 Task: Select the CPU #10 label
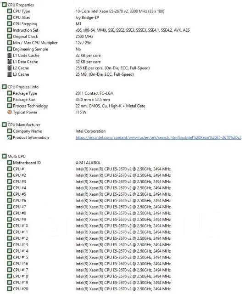pyautogui.click(x=20, y=226)
